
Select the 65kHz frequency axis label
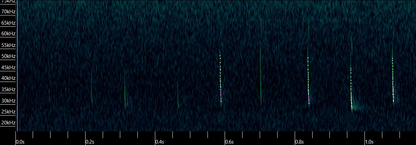8,23
